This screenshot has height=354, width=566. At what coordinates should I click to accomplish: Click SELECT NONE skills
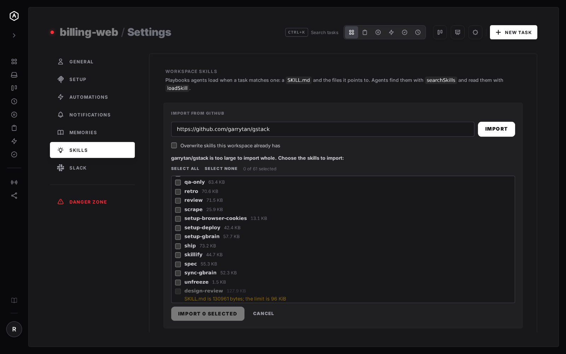[221, 169]
